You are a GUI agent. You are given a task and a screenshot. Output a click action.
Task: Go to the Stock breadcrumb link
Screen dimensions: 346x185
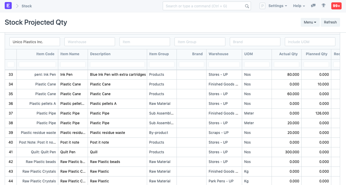27,6
